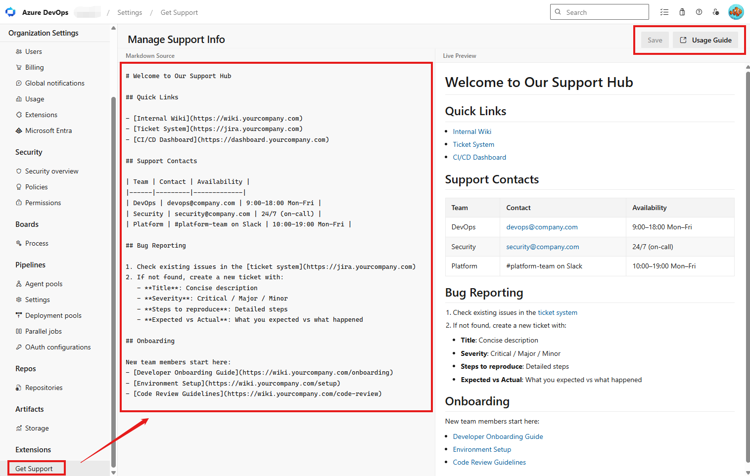Open Deployment pools page

[53, 315]
